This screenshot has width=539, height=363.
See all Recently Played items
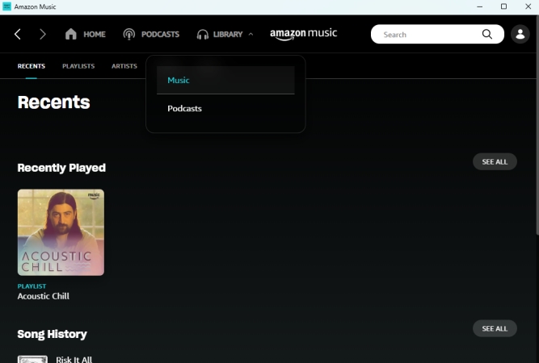point(495,161)
